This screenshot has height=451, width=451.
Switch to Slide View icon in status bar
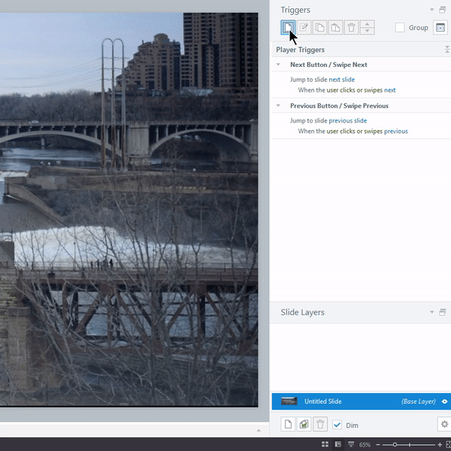coord(338,444)
